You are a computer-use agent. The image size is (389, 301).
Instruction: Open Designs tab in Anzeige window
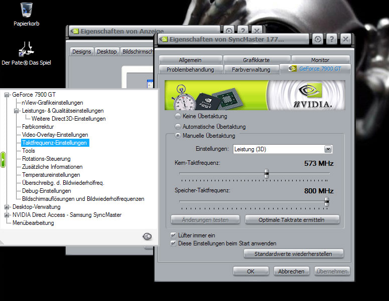point(82,52)
